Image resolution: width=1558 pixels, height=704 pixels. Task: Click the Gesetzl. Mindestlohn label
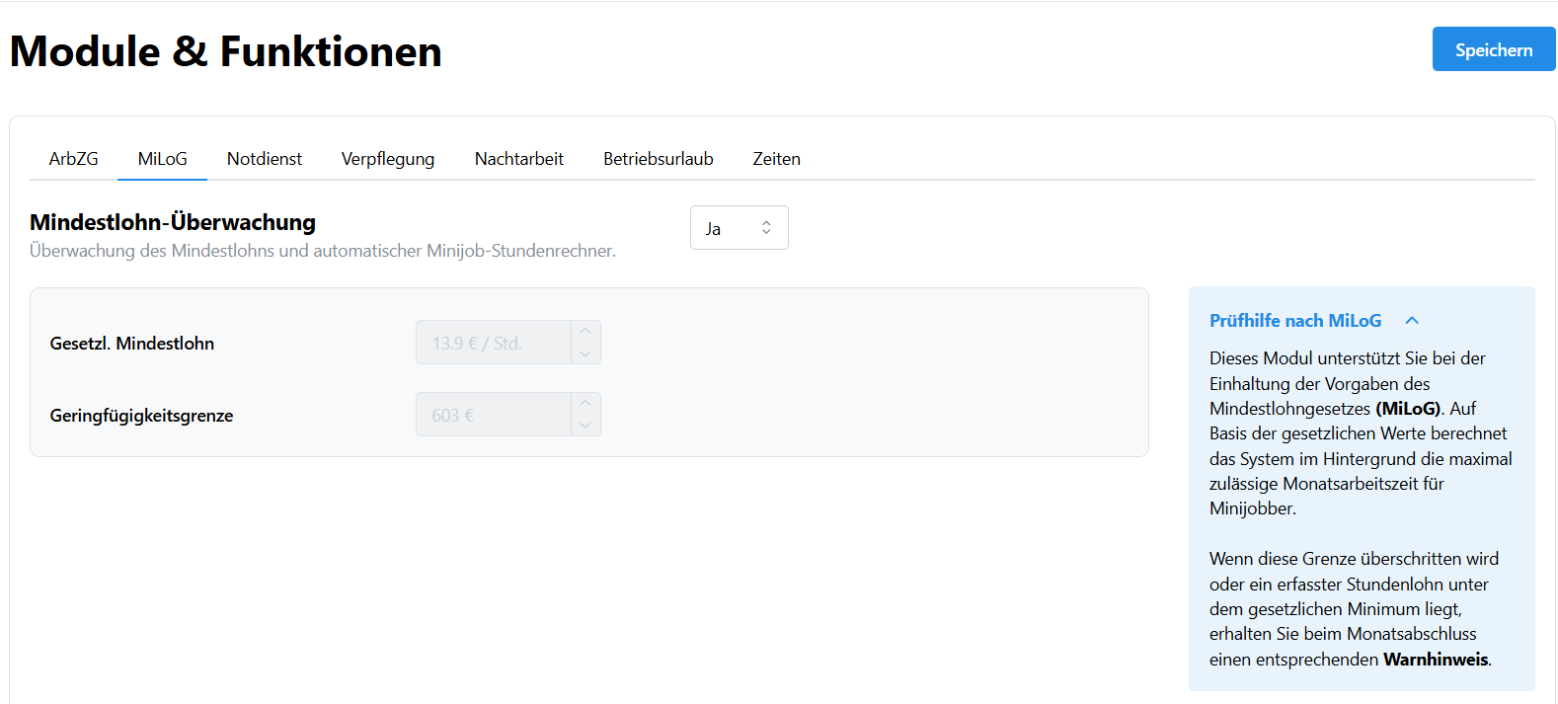(132, 344)
